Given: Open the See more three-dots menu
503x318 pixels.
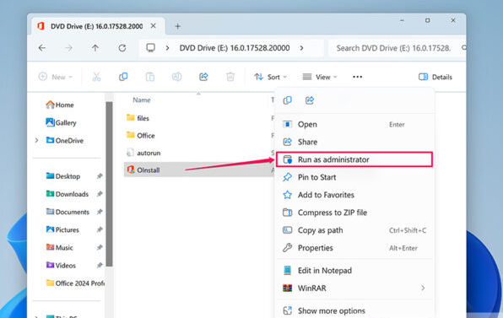Looking at the screenshot, I should (x=357, y=77).
